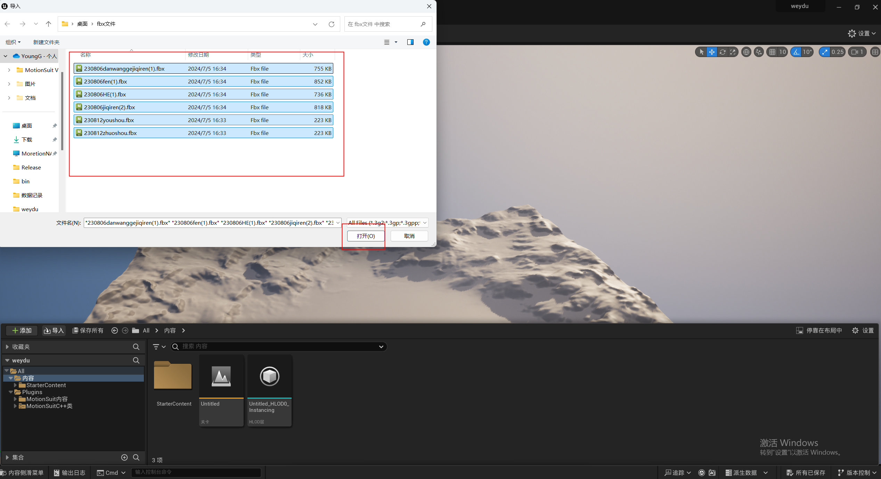
Task: Click the camera speed setting
Action: (x=857, y=52)
